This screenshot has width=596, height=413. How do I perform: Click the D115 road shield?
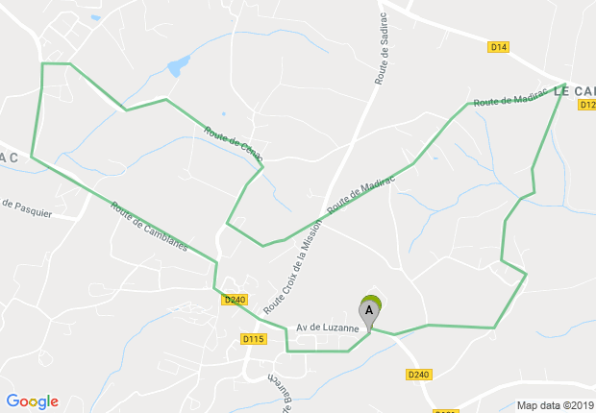pos(254,339)
